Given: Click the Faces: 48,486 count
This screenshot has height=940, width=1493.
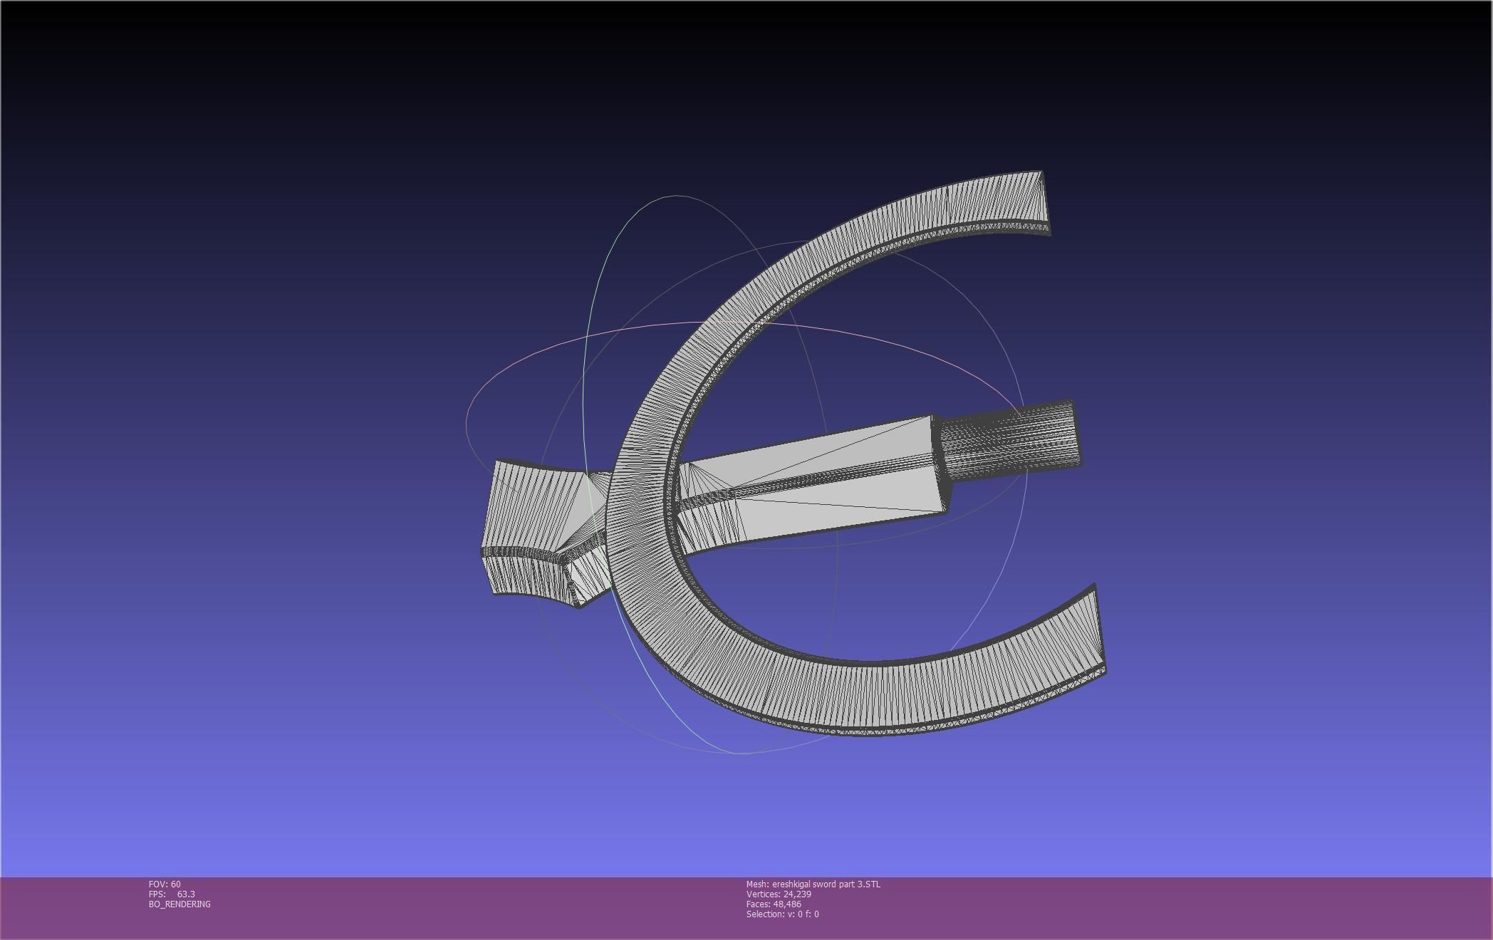Looking at the screenshot, I should pyautogui.click(x=774, y=904).
